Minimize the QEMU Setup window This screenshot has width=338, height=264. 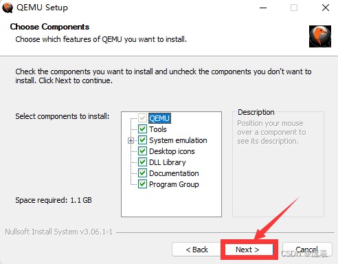click(263, 8)
